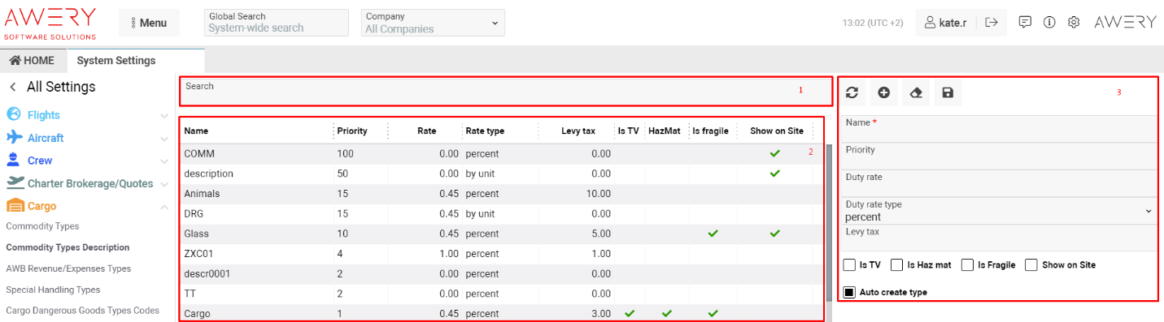Open the Special Handling Types link
This screenshot has width=1164, height=322.
tap(53, 290)
